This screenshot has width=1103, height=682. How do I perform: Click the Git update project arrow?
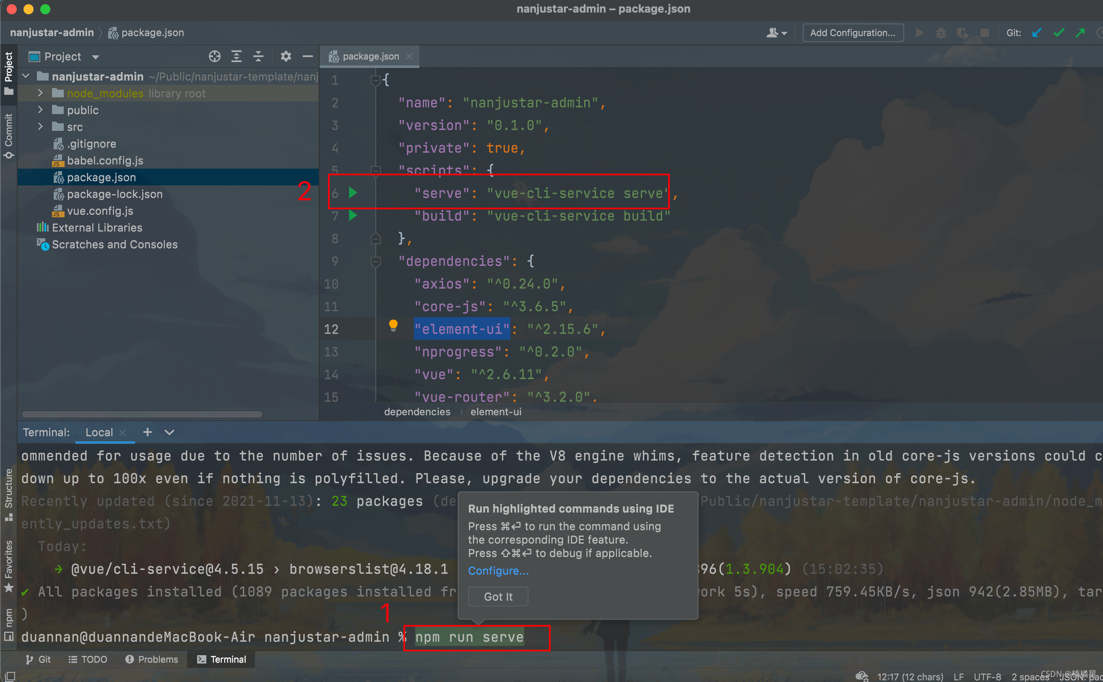click(1037, 33)
